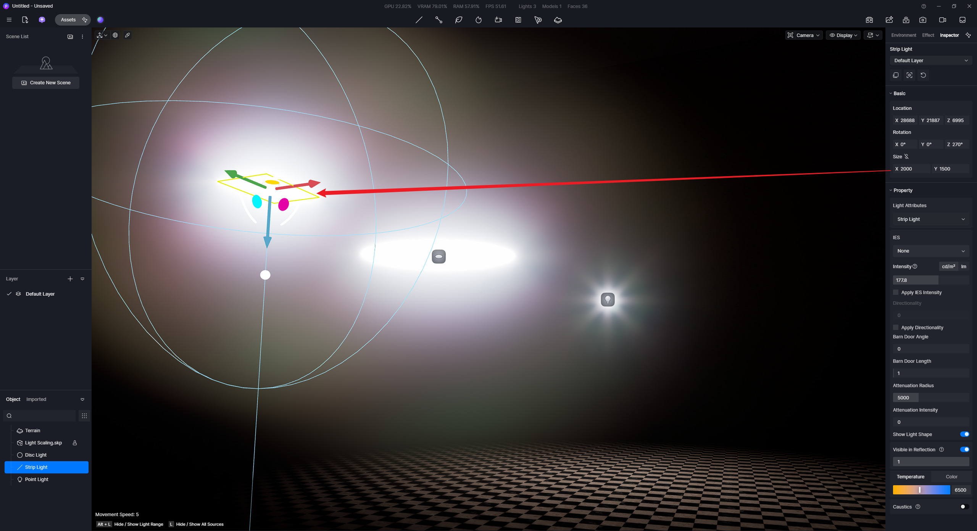
Task: Expand the Display dropdown in viewport
Action: point(843,35)
